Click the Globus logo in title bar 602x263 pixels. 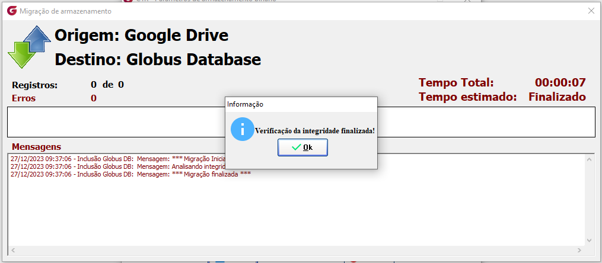pyautogui.click(x=12, y=11)
